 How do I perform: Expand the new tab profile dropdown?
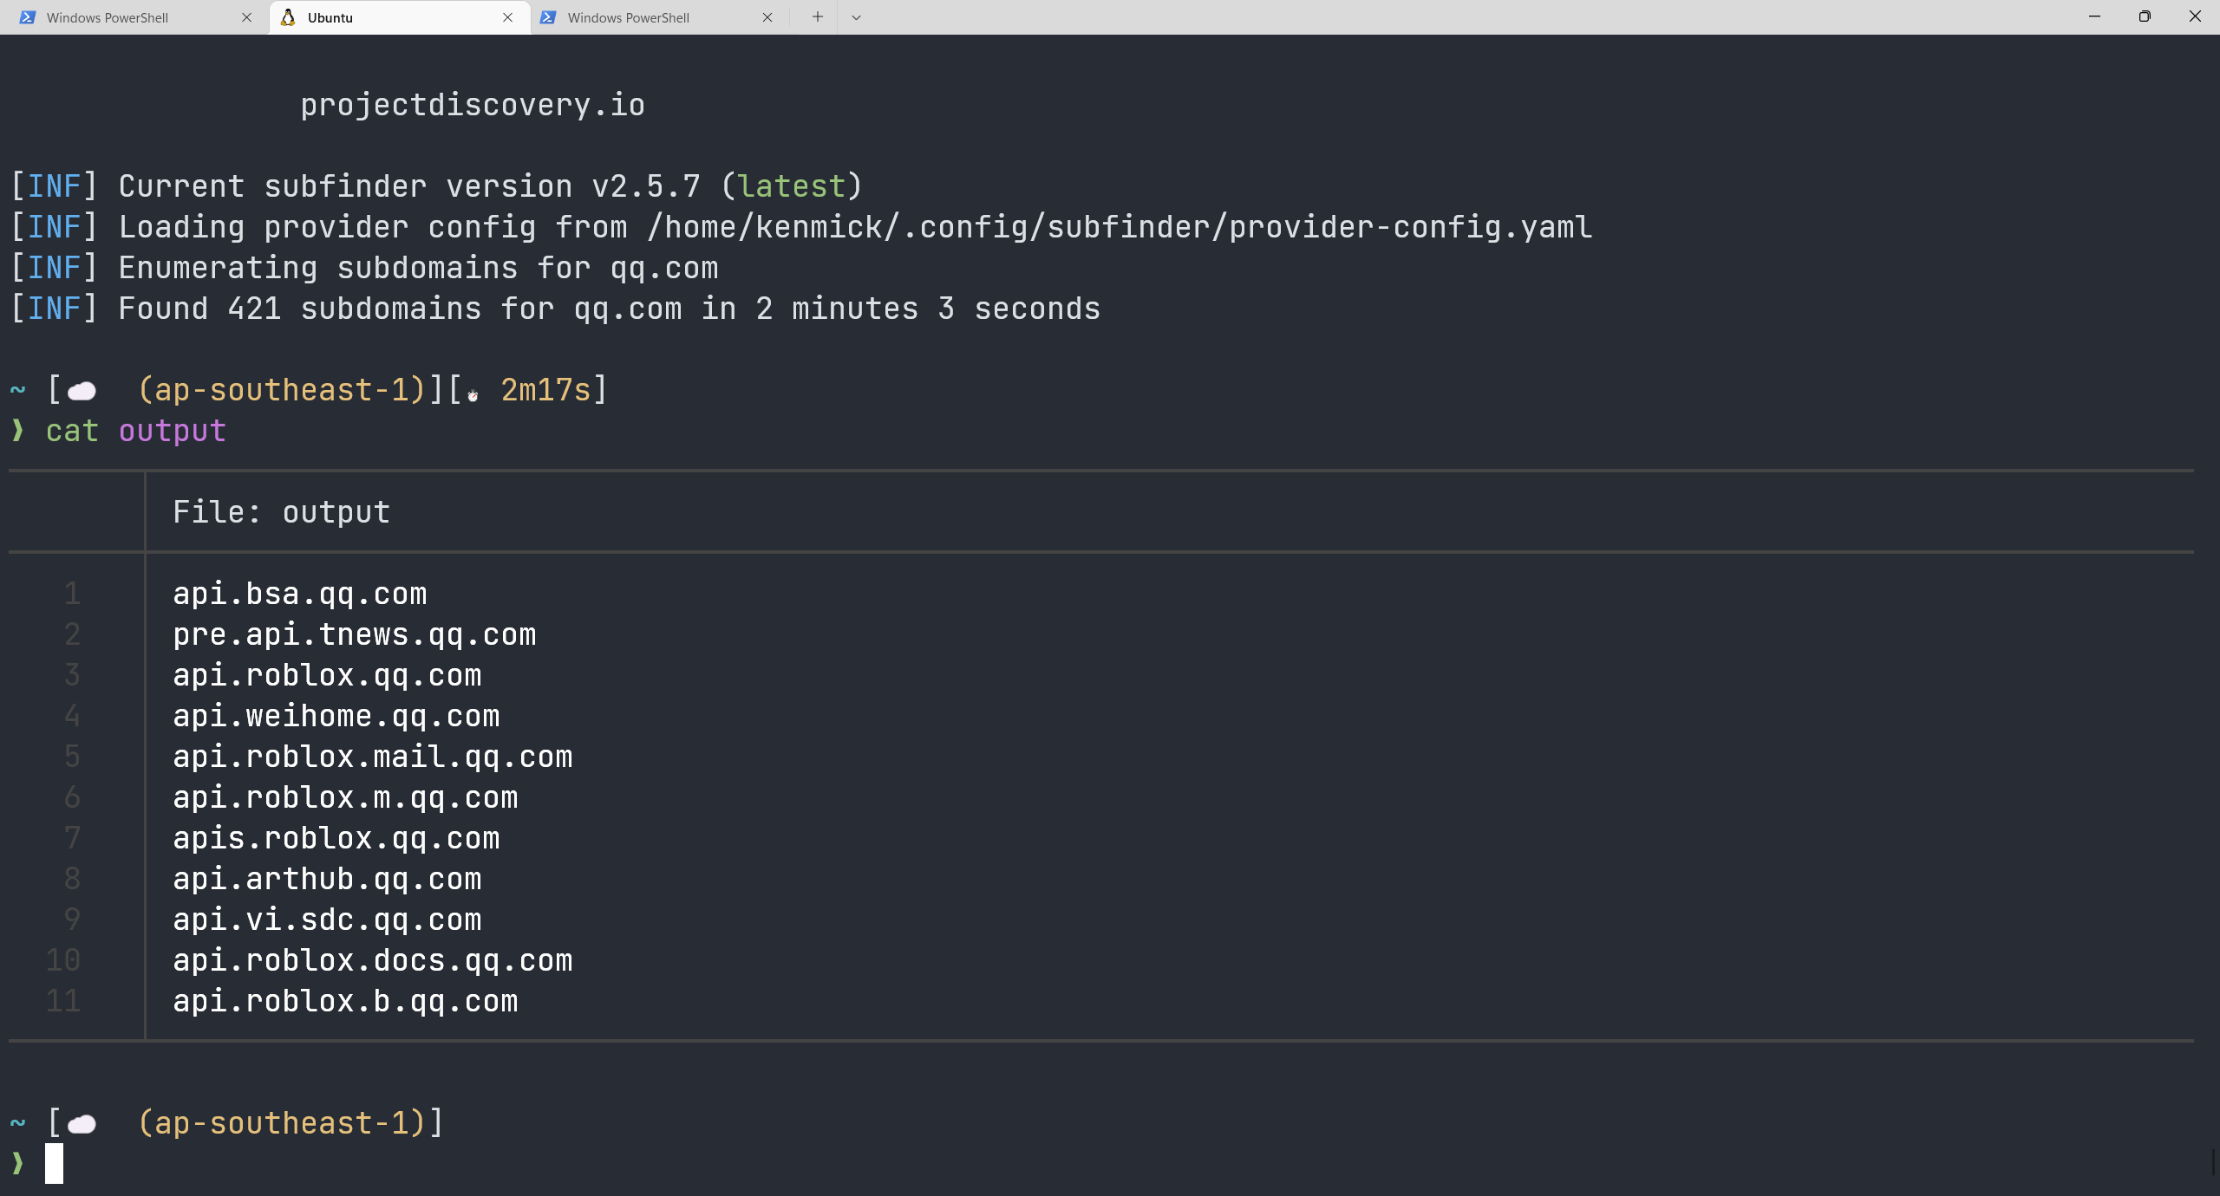tap(856, 17)
